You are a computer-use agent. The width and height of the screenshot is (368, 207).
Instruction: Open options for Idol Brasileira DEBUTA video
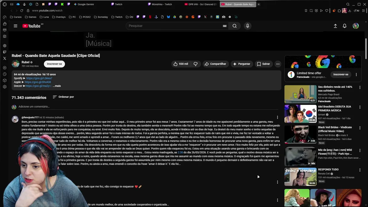pos(360,107)
